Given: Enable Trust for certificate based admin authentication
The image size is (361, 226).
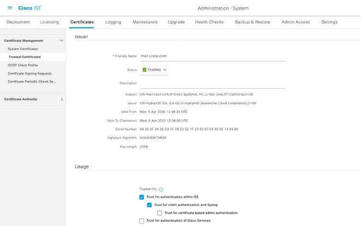Looking at the screenshot, I should [x=160, y=213].
